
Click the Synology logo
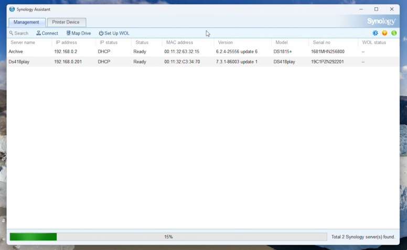(381, 22)
